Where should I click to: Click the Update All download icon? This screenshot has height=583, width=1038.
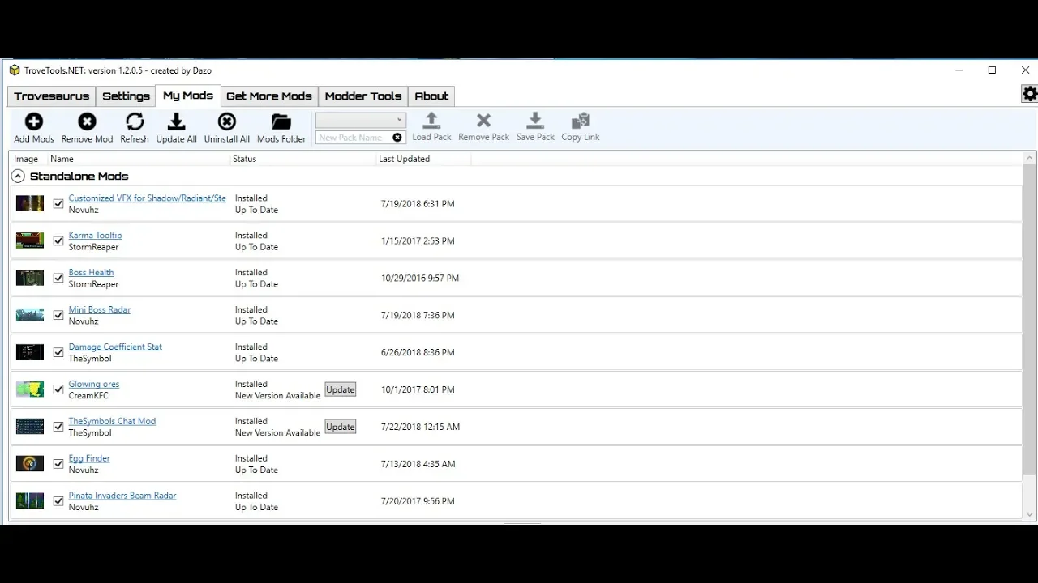176,121
